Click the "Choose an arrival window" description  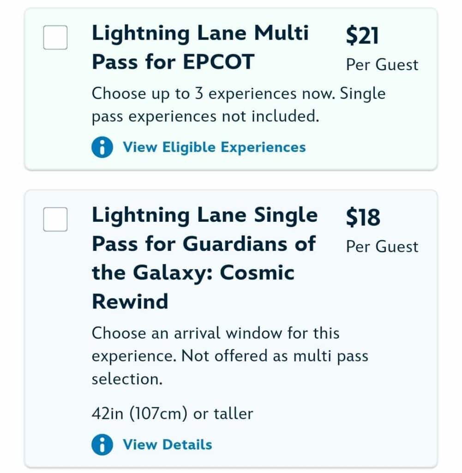pos(215,333)
